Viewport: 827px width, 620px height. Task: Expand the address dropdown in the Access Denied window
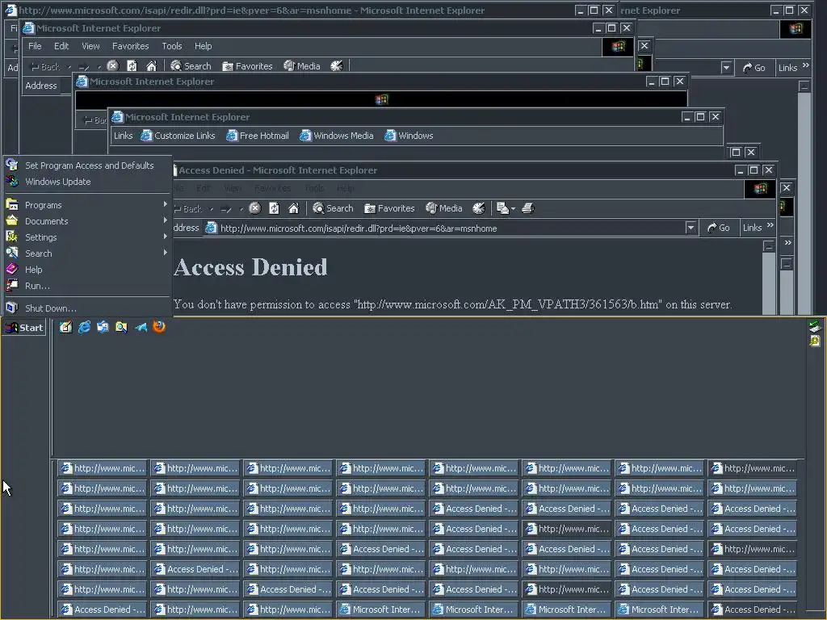691,228
